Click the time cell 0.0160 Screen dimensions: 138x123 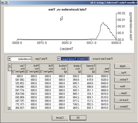point(103,104)
